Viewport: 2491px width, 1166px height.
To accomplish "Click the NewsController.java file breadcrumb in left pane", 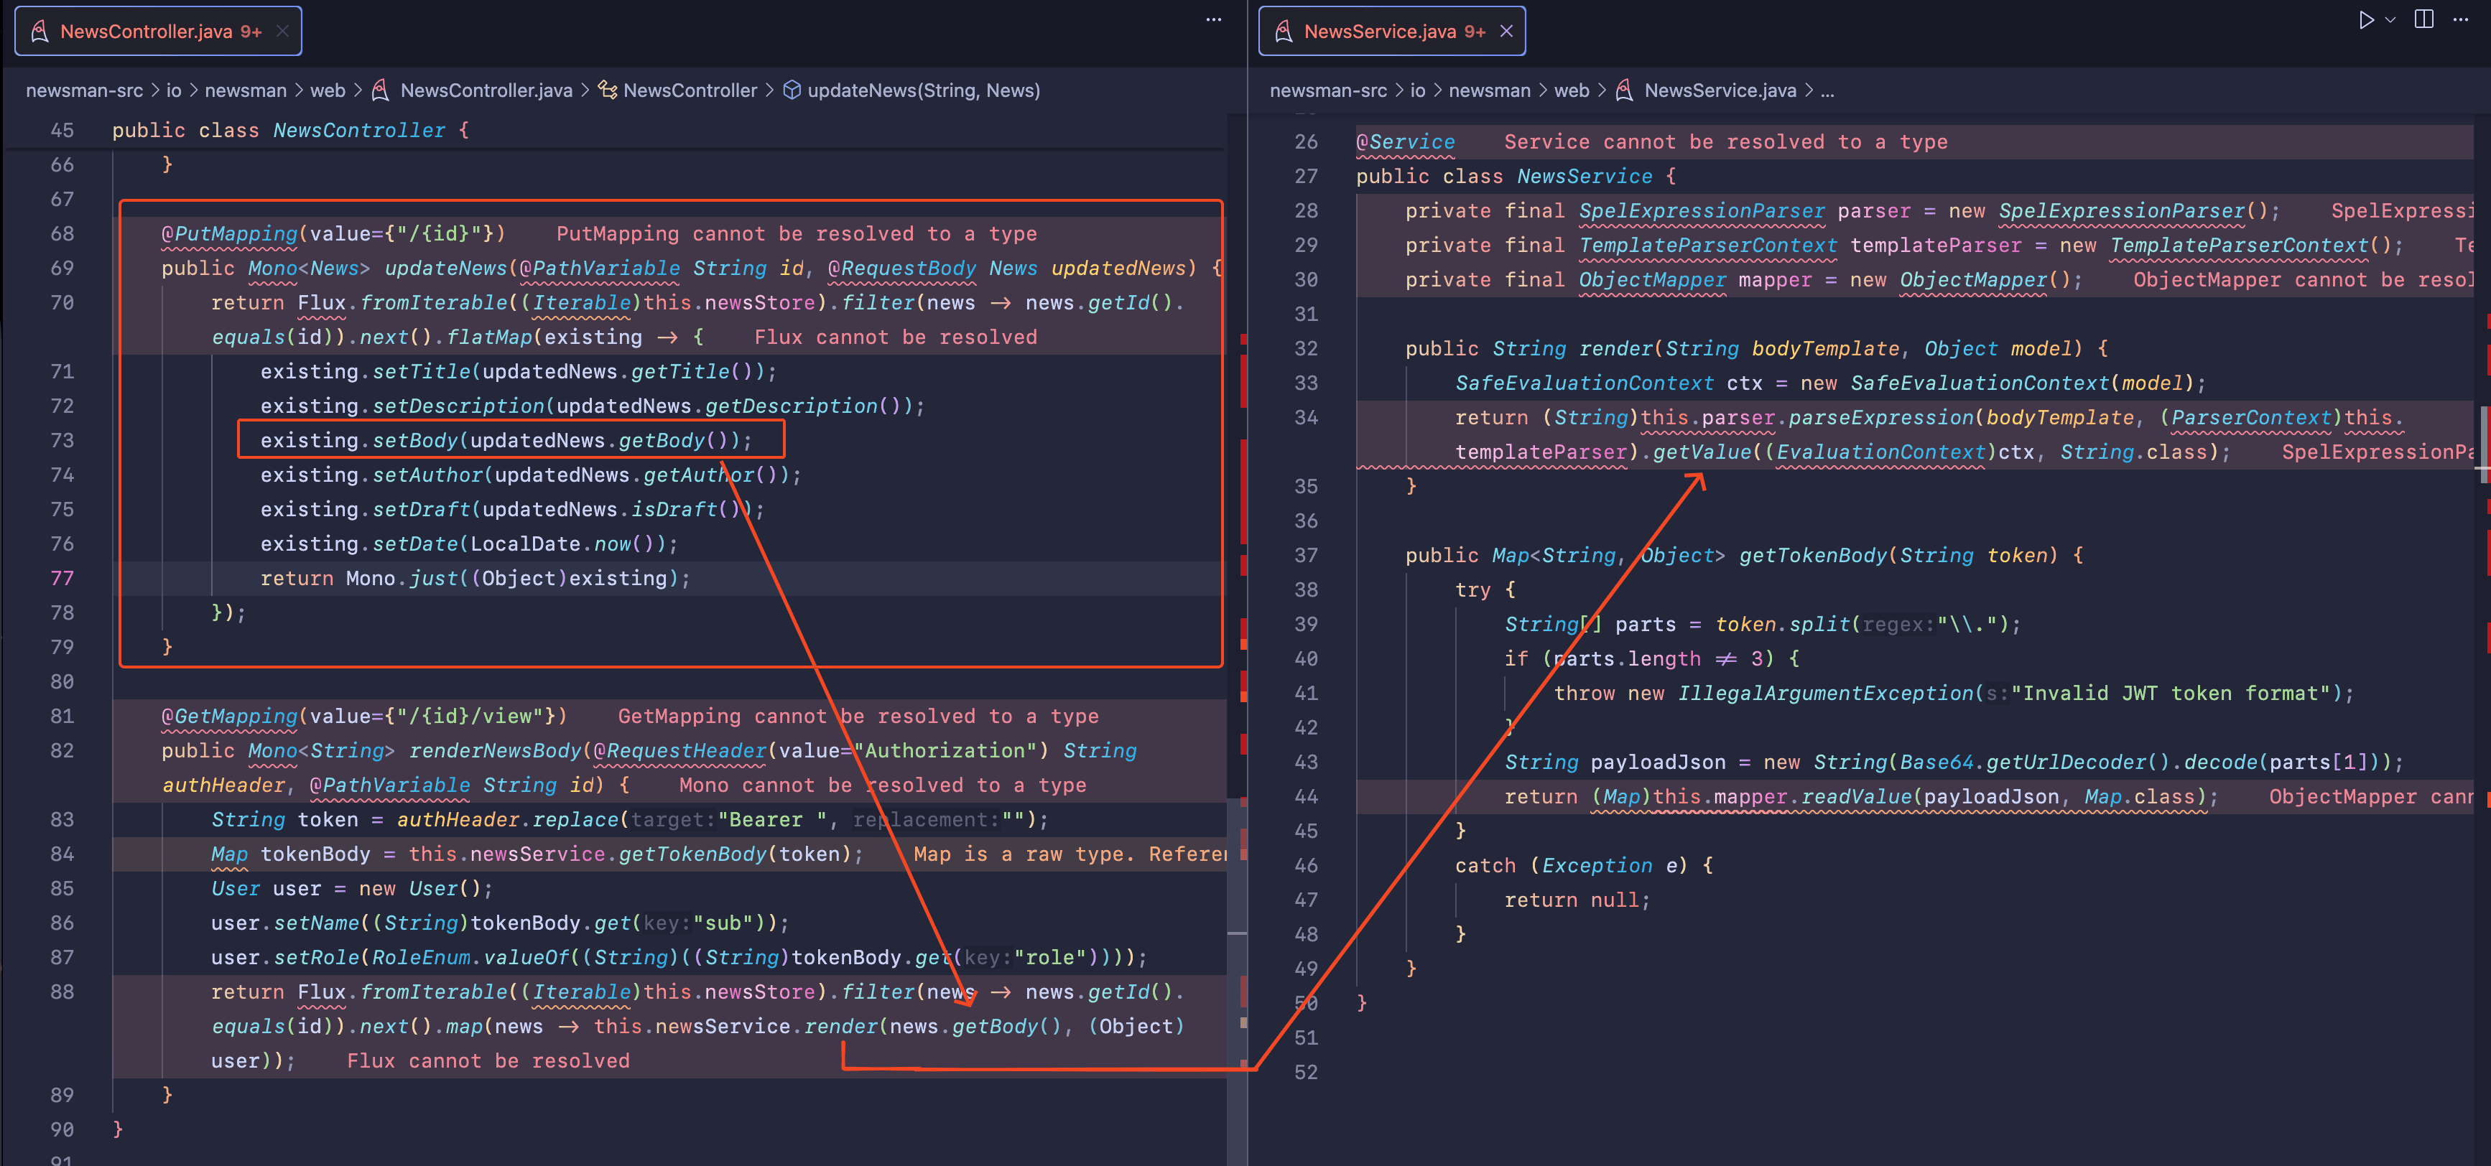I will pos(486,90).
